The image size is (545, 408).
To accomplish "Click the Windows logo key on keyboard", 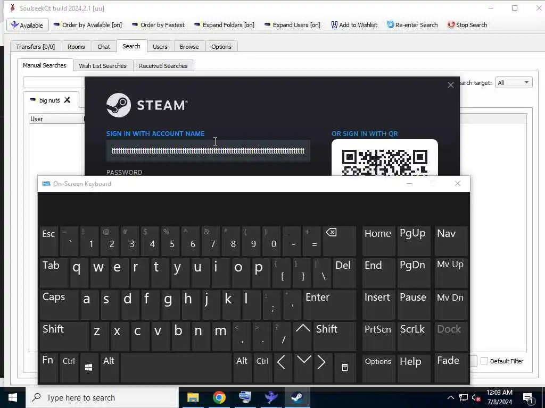I will pyautogui.click(x=89, y=368).
